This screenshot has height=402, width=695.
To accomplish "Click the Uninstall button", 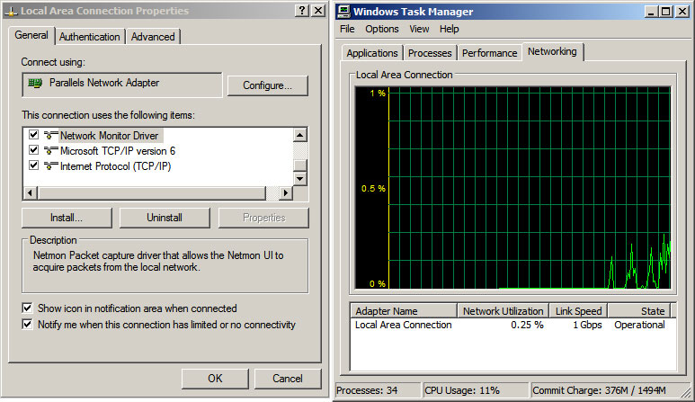I will click(165, 218).
